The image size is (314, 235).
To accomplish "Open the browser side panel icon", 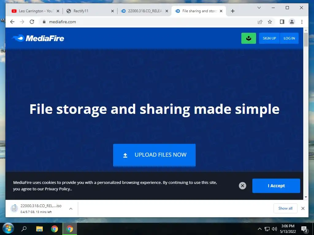I will (282, 22).
